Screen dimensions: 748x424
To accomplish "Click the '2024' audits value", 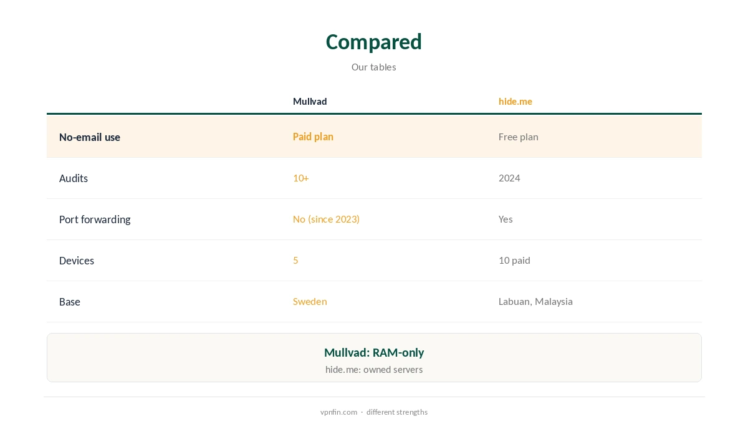I will coord(509,178).
